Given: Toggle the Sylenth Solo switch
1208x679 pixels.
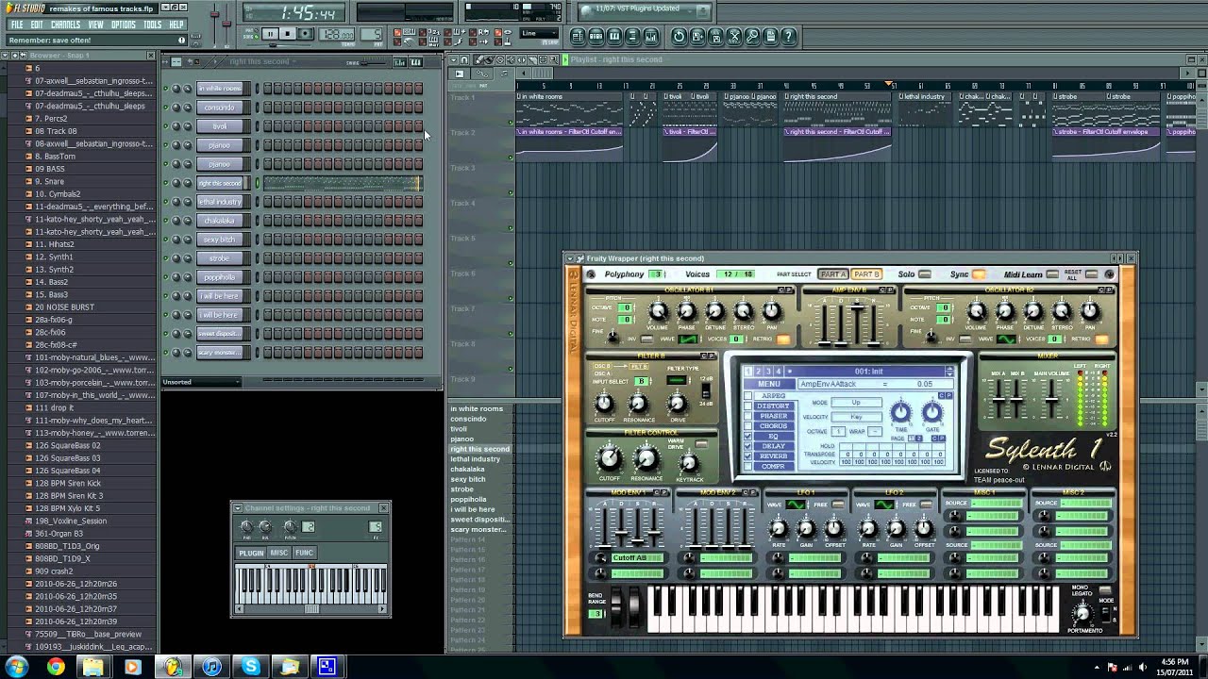Looking at the screenshot, I should coord(925,274).
